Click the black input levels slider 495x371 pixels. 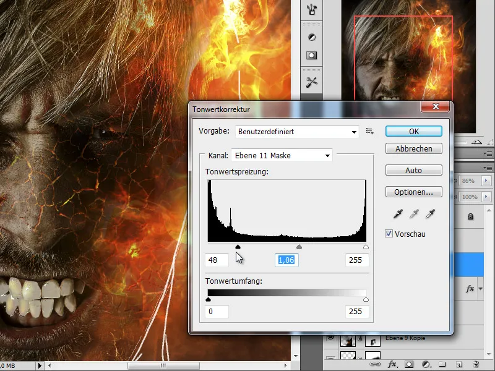coord(238,247)
